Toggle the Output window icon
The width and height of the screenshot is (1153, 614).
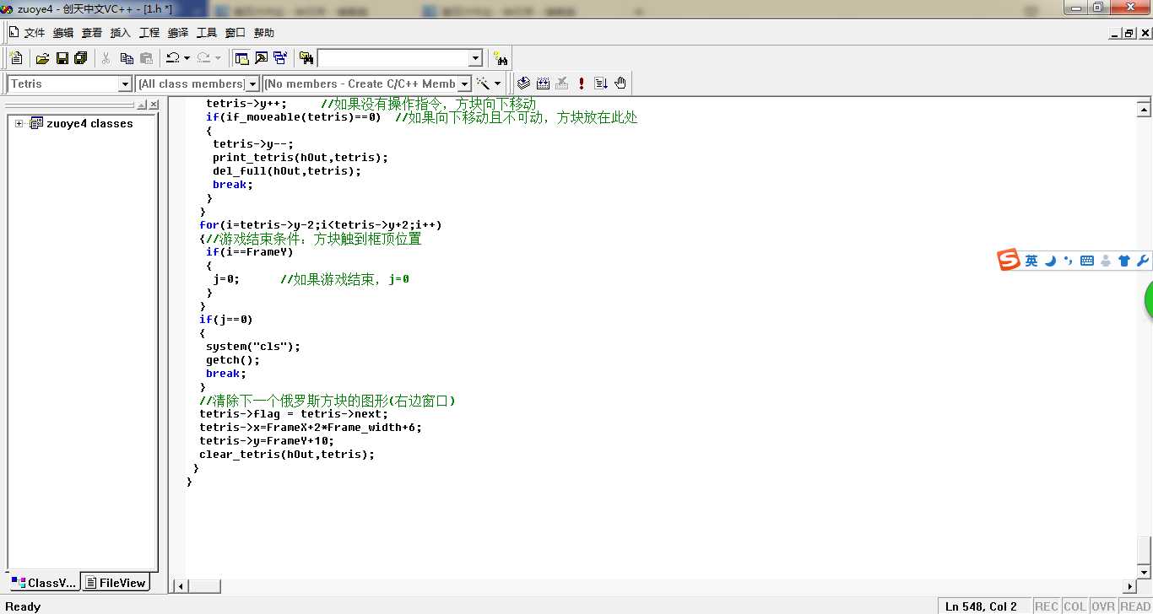(261, 58)
